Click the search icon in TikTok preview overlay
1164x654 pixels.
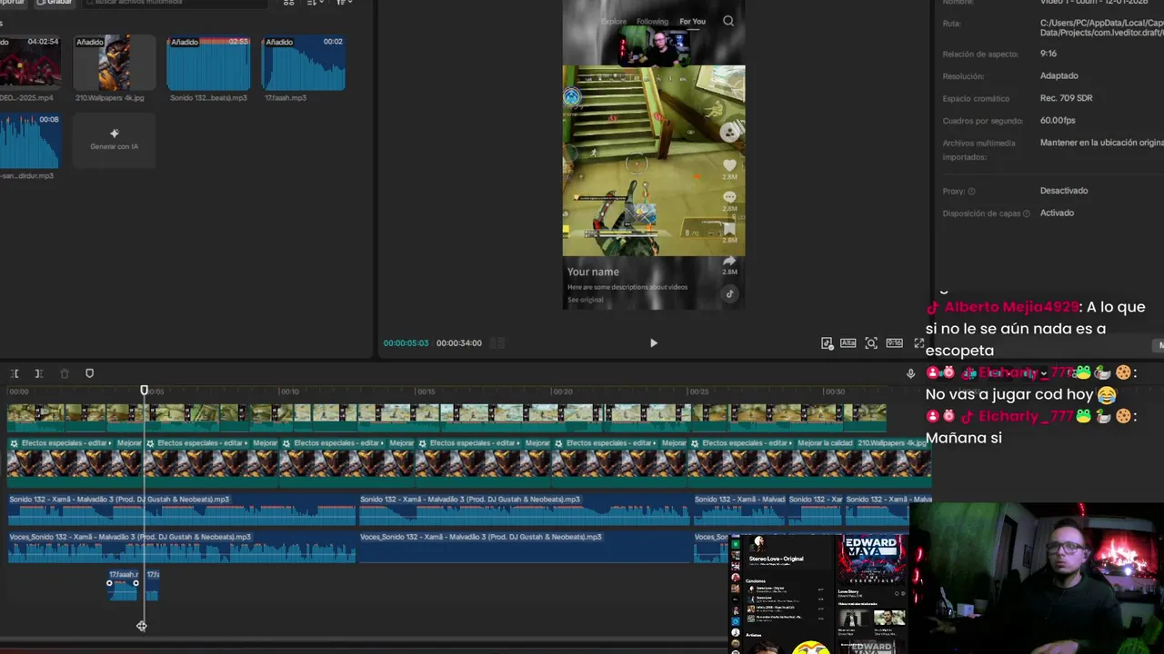tap(728, 21)
